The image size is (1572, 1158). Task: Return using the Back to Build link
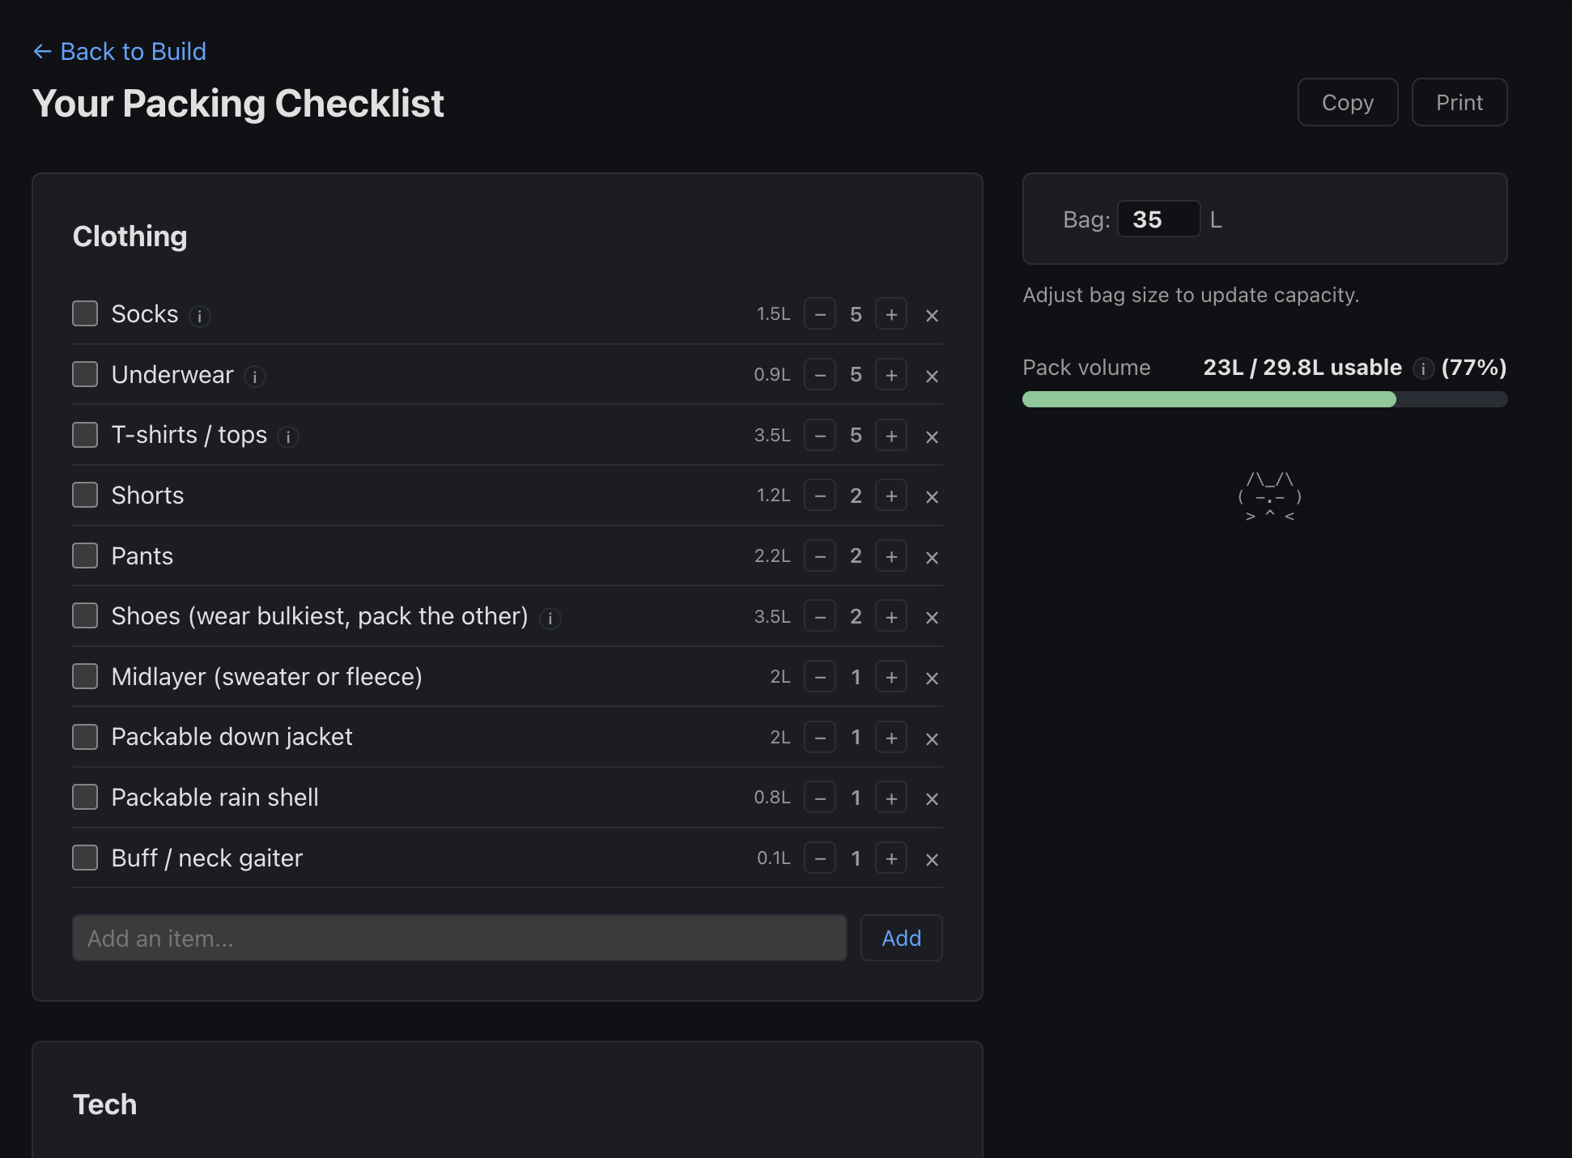(x=120, y=51)
